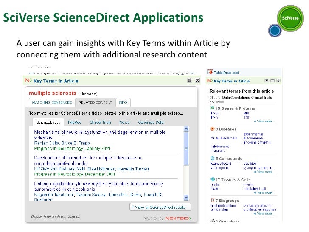Select the IFN-β gene term
This screenshot has width=309, height=232.
(x=214, y=113)
